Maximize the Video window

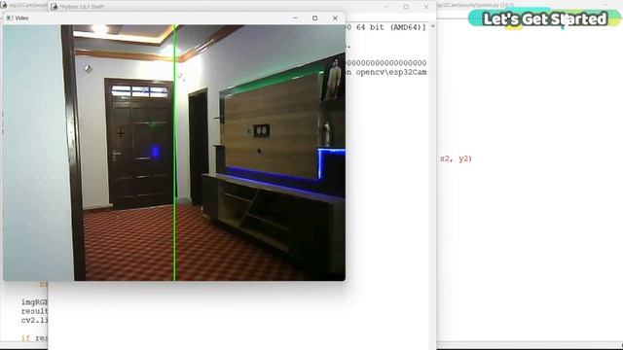(x=315, y=17)
